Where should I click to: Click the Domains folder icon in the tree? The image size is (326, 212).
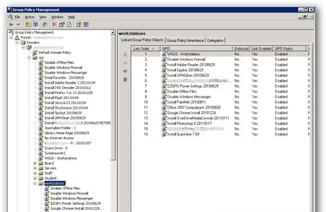point(23,43)
